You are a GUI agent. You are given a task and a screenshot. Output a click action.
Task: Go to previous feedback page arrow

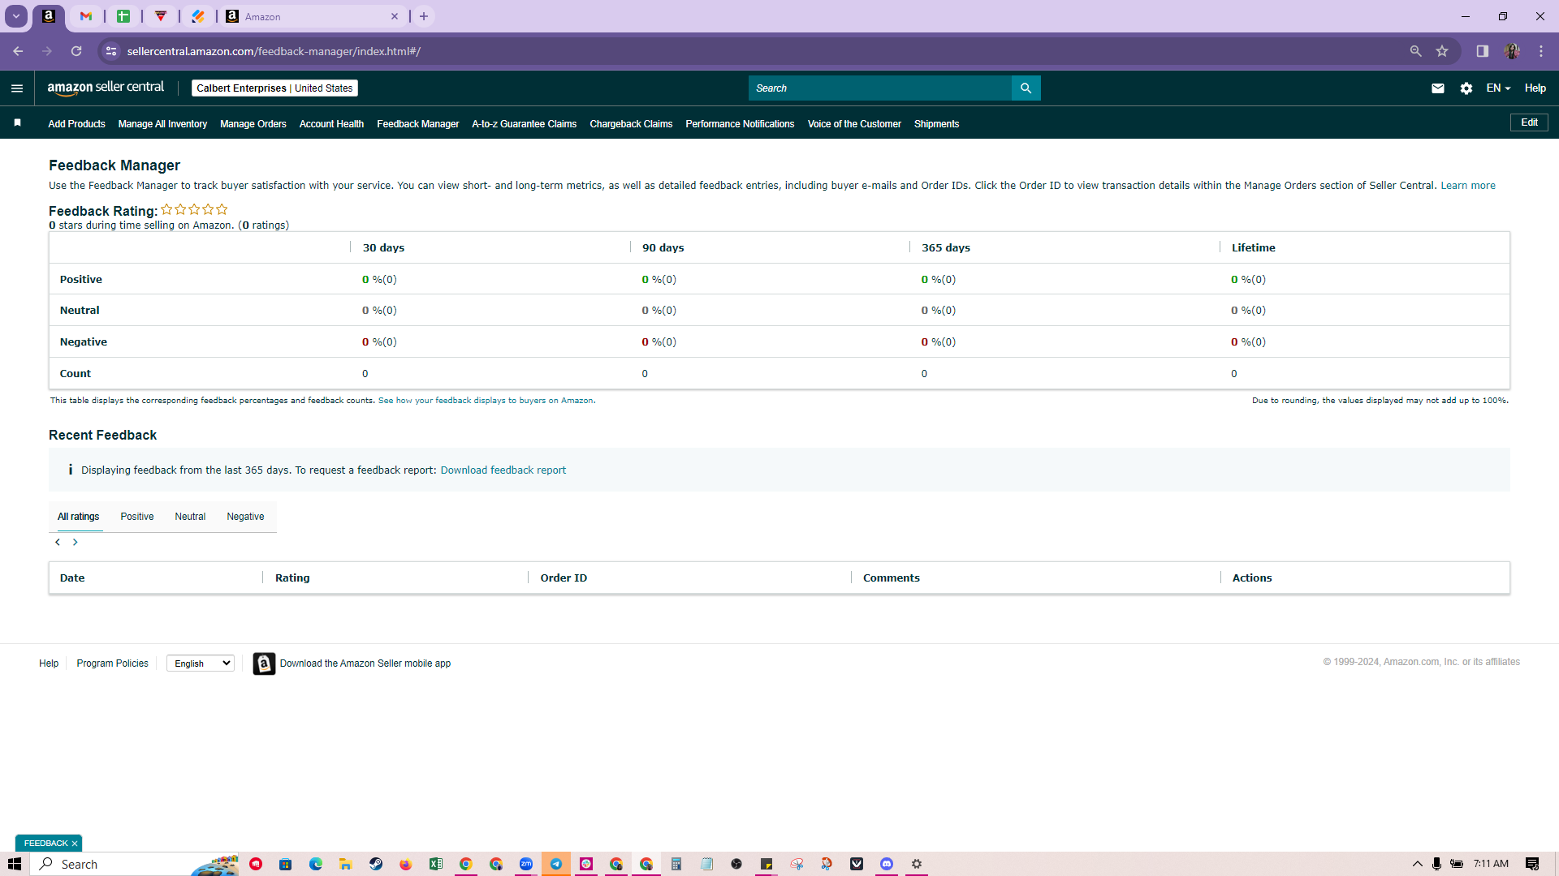(x=58, y=542)
